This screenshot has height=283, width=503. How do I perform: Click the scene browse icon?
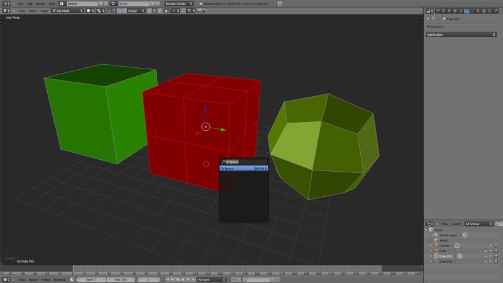[x=113, y=4]
